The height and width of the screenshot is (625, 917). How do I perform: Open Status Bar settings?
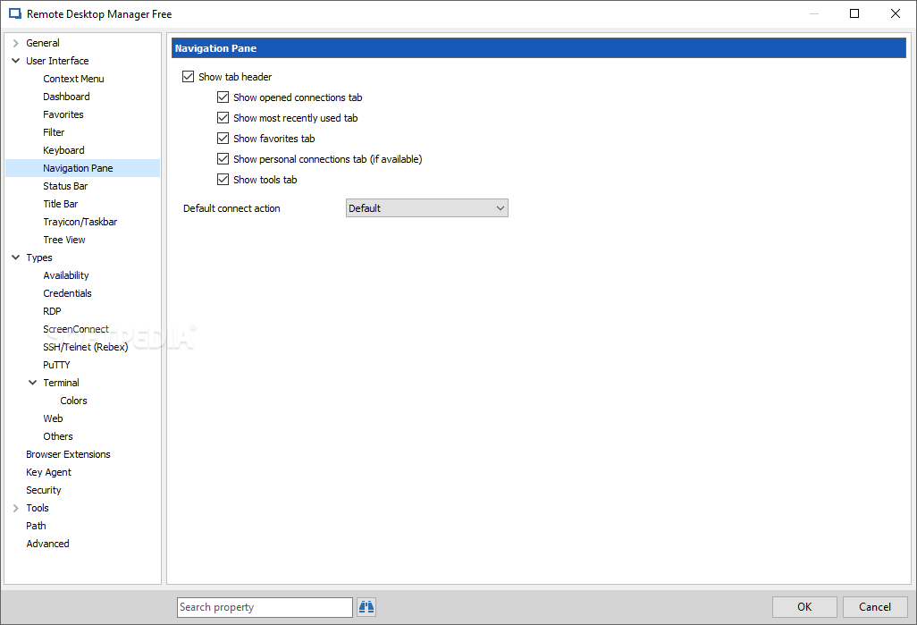coord(65,186)
